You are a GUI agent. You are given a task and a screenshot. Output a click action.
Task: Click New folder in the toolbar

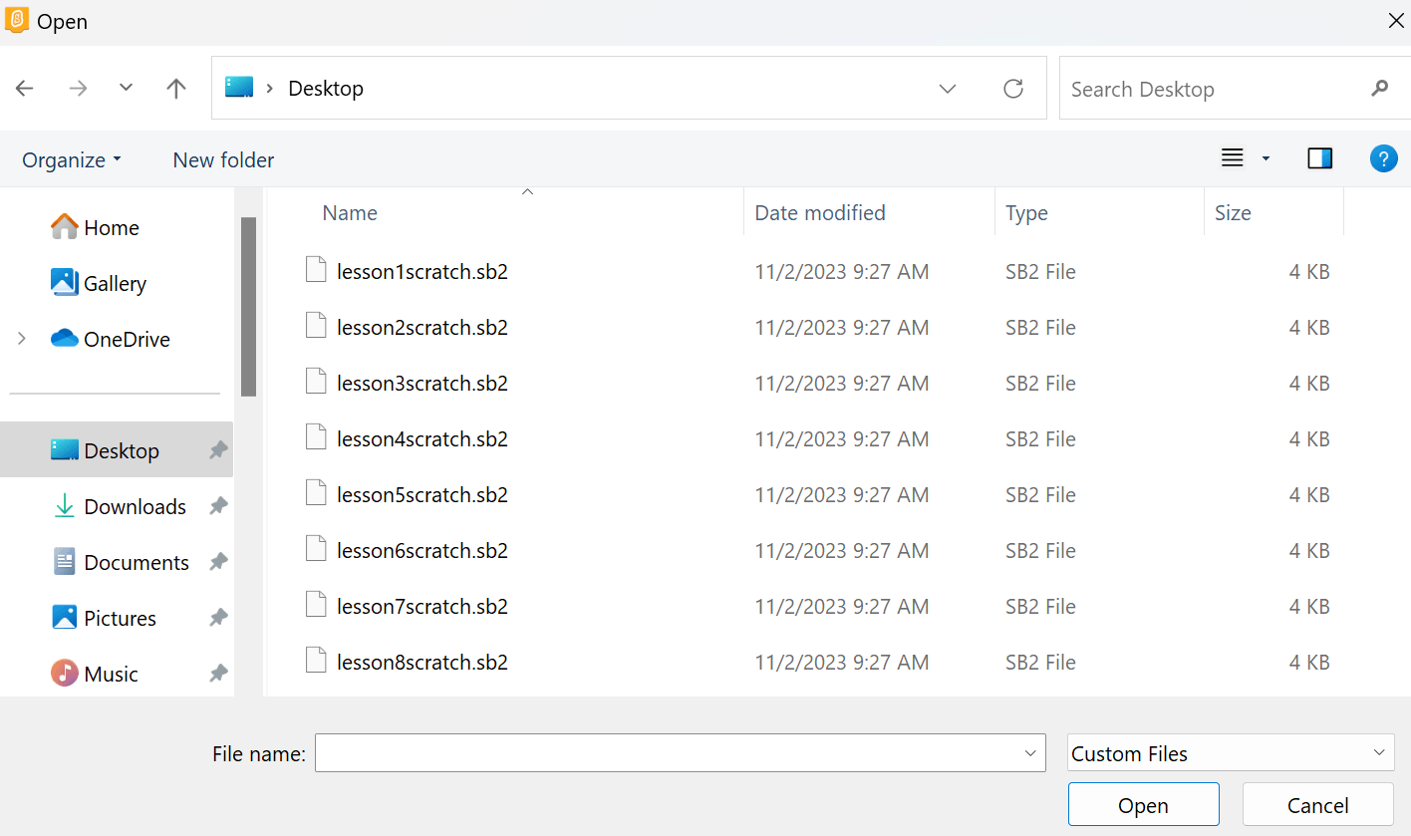coord(223,160)
